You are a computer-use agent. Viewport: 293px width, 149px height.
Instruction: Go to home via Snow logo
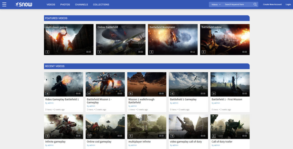click(x=23, y=5)
